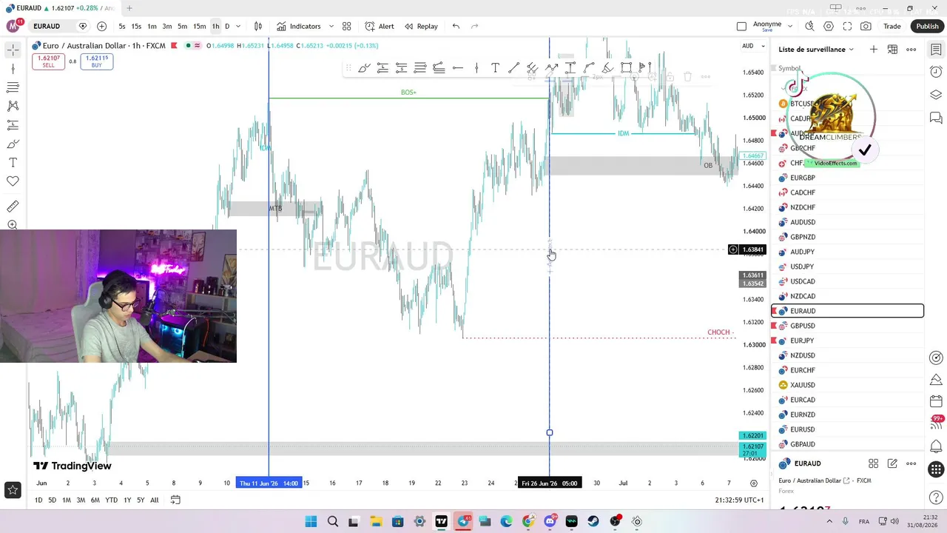Click the SELL 1.62107 button
Viewport: 947px width, 533px height.
tap(48, 61)
